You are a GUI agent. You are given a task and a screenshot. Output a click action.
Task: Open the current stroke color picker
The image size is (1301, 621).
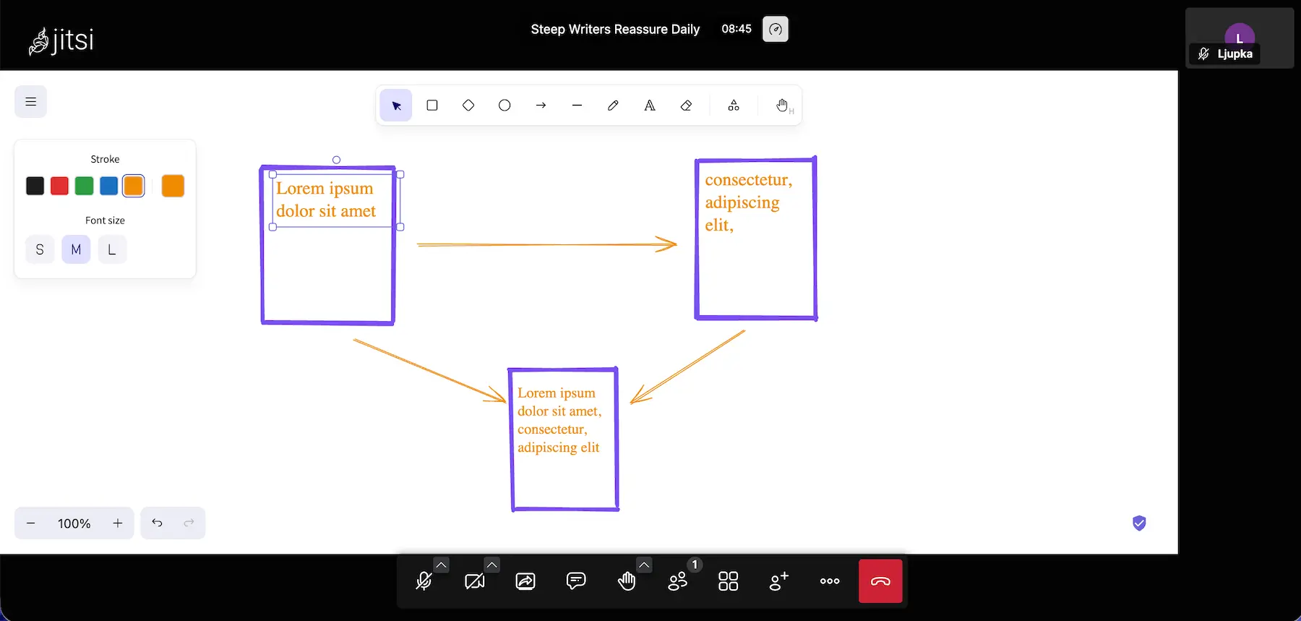(x=173, y=186)
